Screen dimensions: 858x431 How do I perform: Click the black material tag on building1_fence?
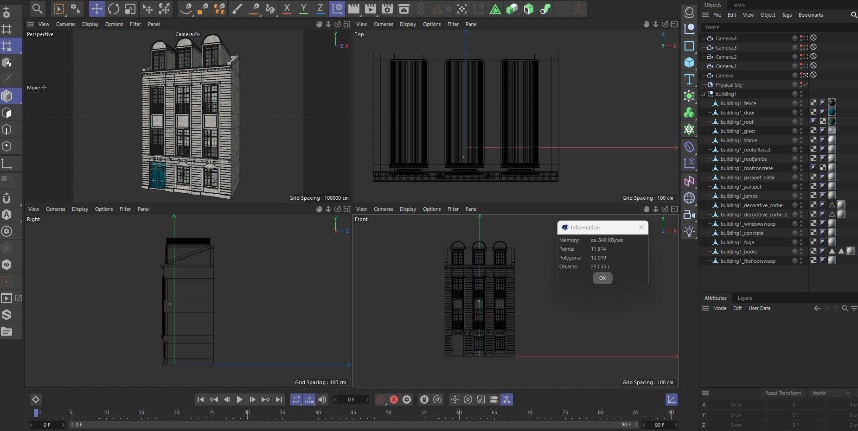tap(832, 103)
